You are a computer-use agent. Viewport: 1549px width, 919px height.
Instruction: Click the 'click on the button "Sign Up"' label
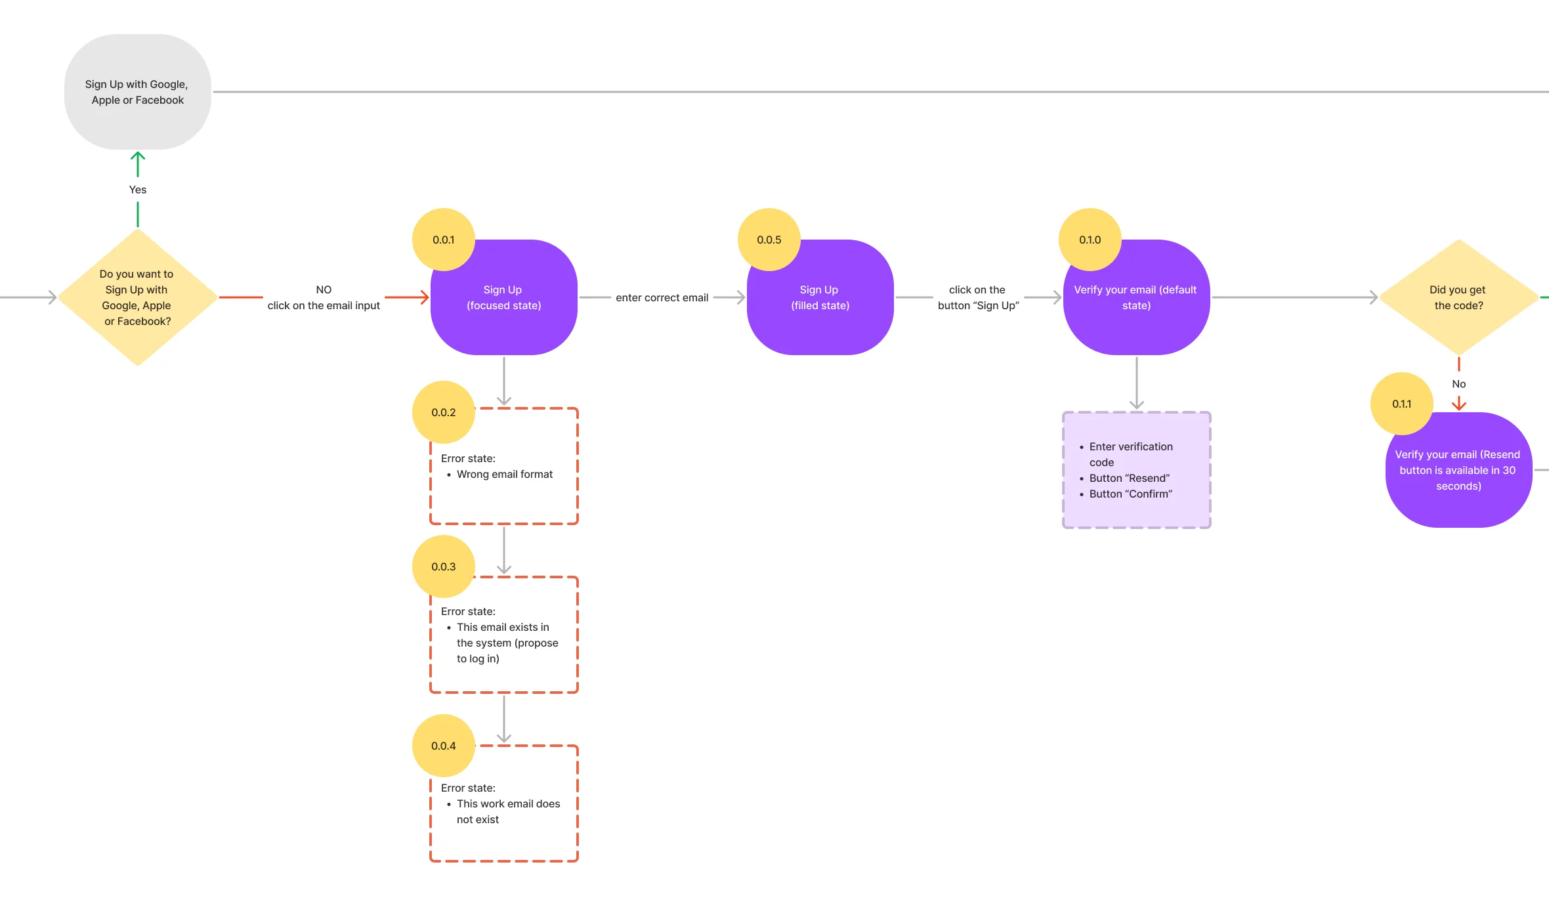click(978, 297)
